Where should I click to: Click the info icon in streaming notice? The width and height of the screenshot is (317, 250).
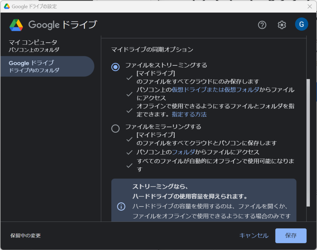(x=121, y=206)
